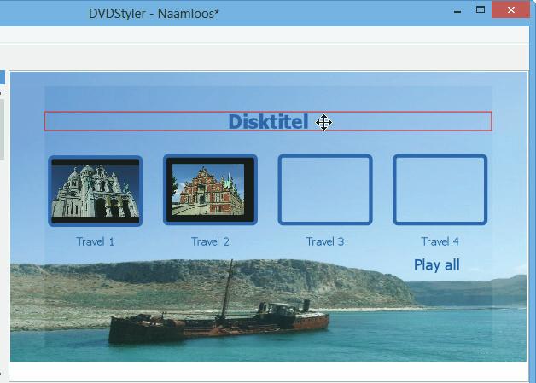Click the Travel 2 label
536x383 pixels.
(x=210, y=241)
